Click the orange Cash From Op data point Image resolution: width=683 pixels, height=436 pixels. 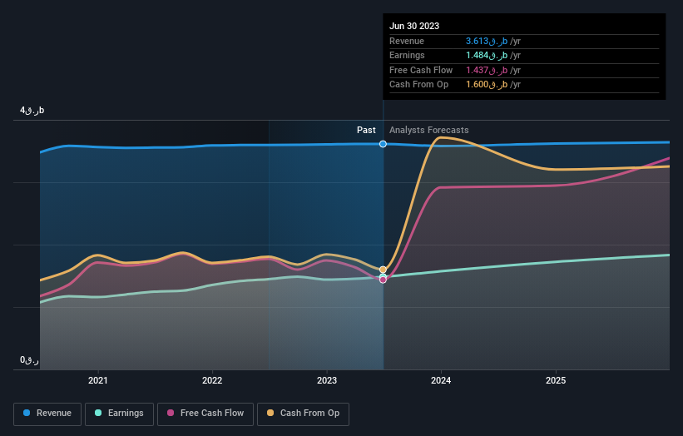383,270
